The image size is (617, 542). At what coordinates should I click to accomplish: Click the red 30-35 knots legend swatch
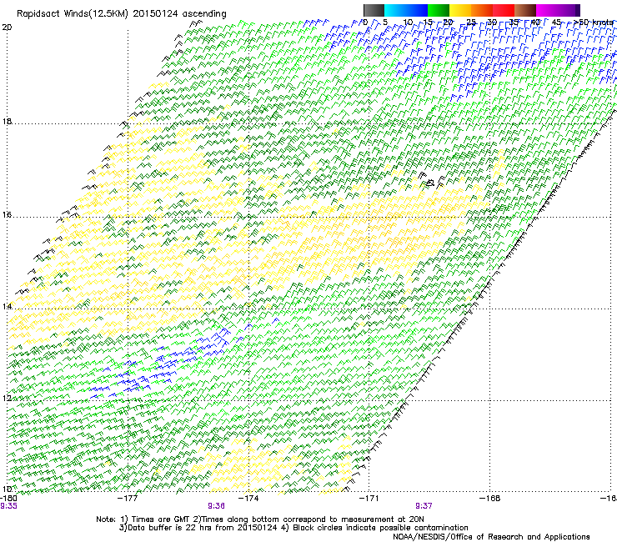click(x=504, y=10)
